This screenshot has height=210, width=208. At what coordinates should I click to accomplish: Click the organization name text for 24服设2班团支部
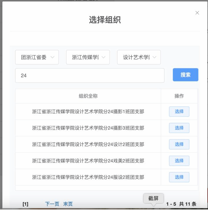88,177
